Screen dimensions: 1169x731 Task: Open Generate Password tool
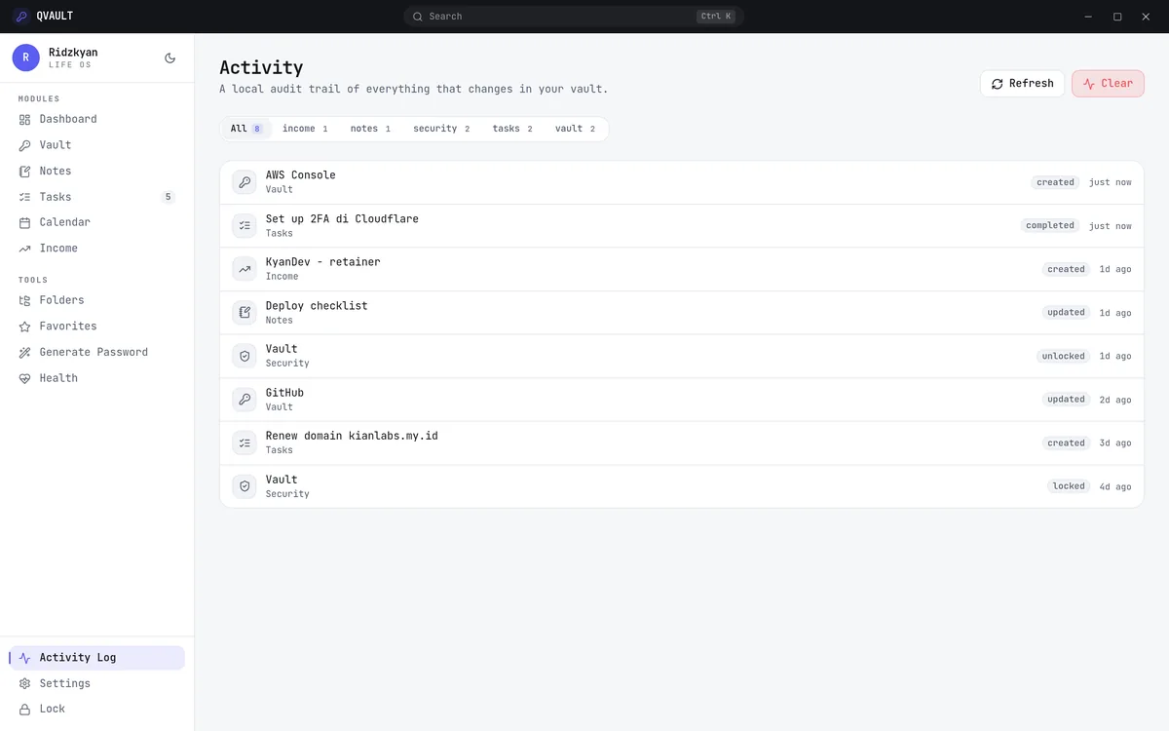point(97,352)
